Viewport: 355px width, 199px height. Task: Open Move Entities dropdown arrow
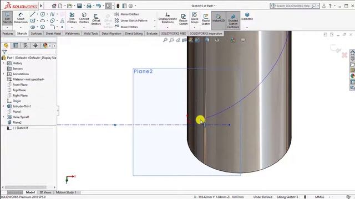pos(155,27)
